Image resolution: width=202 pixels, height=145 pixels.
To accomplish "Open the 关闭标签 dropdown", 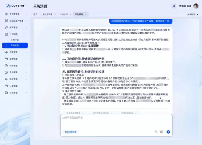I will [192, 14].
